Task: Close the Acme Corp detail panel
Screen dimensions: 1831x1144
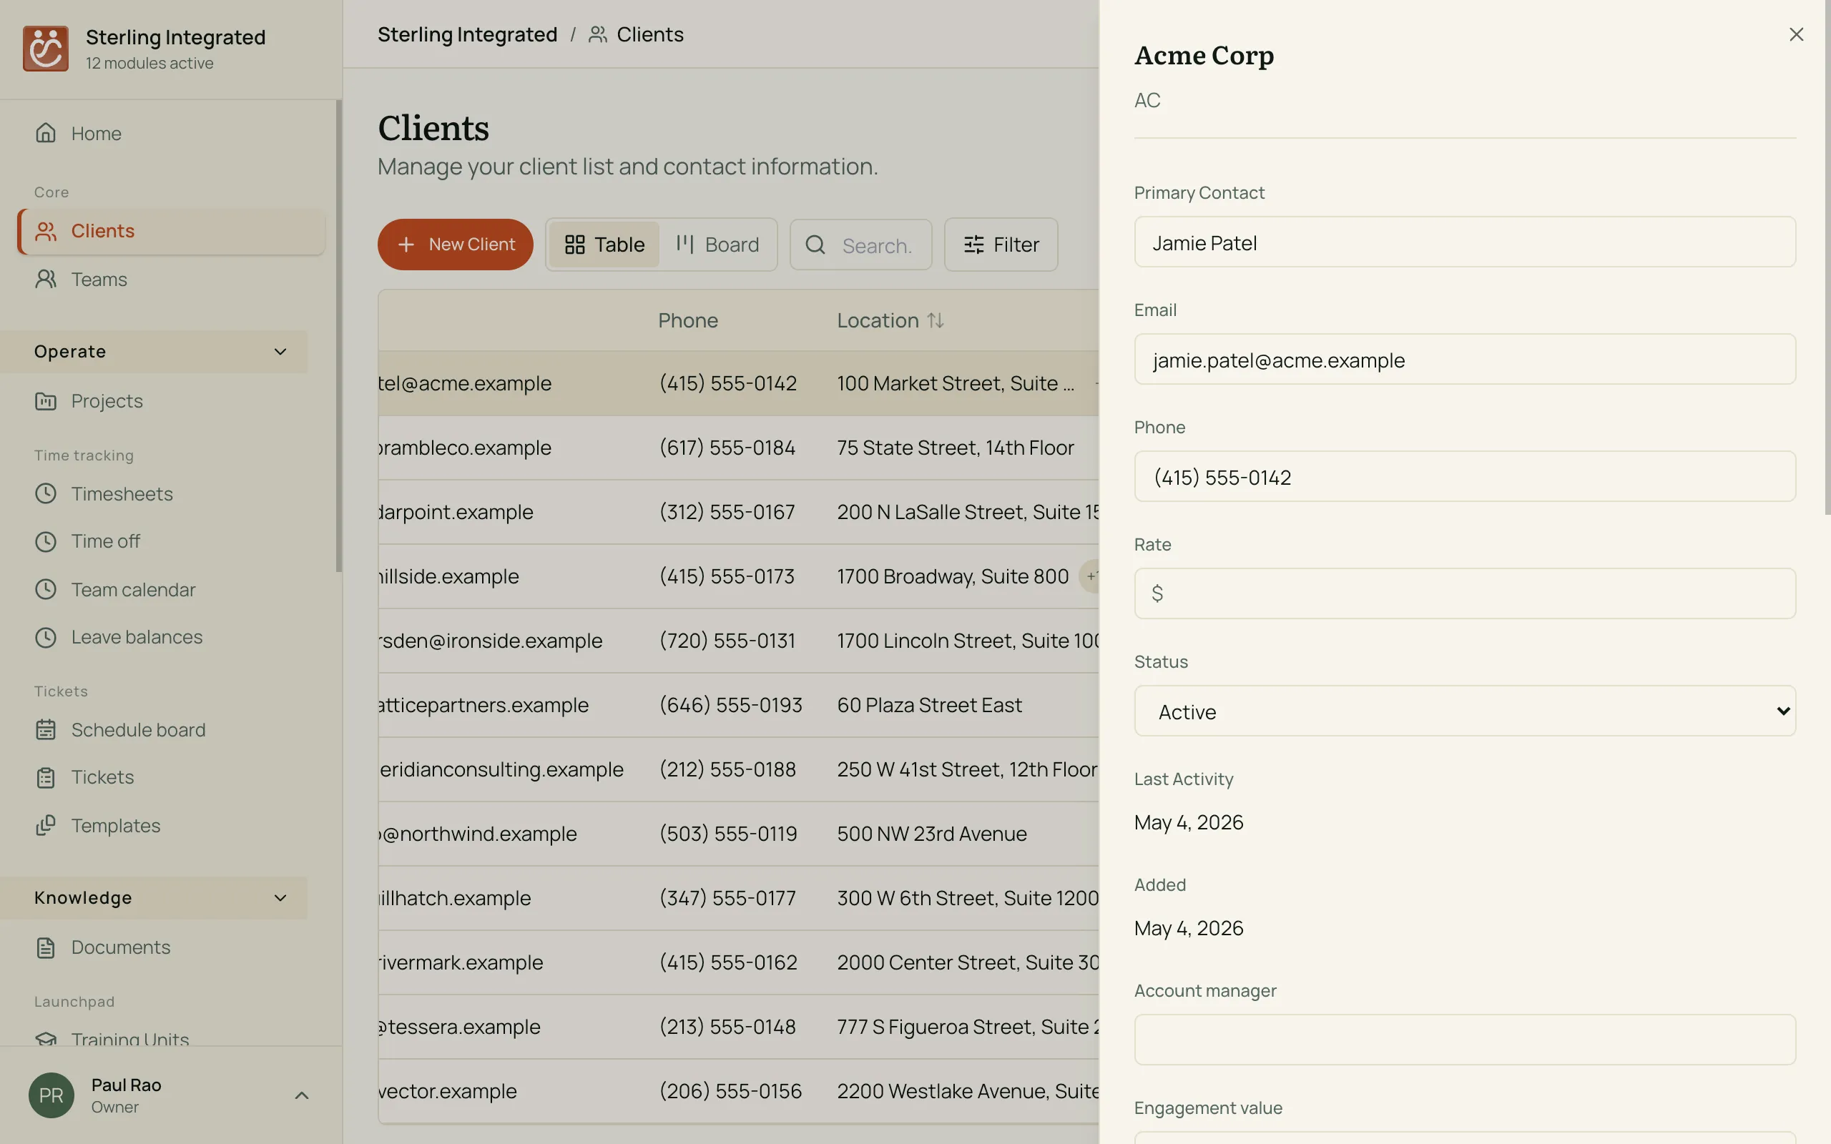Action: (1796, 35)
